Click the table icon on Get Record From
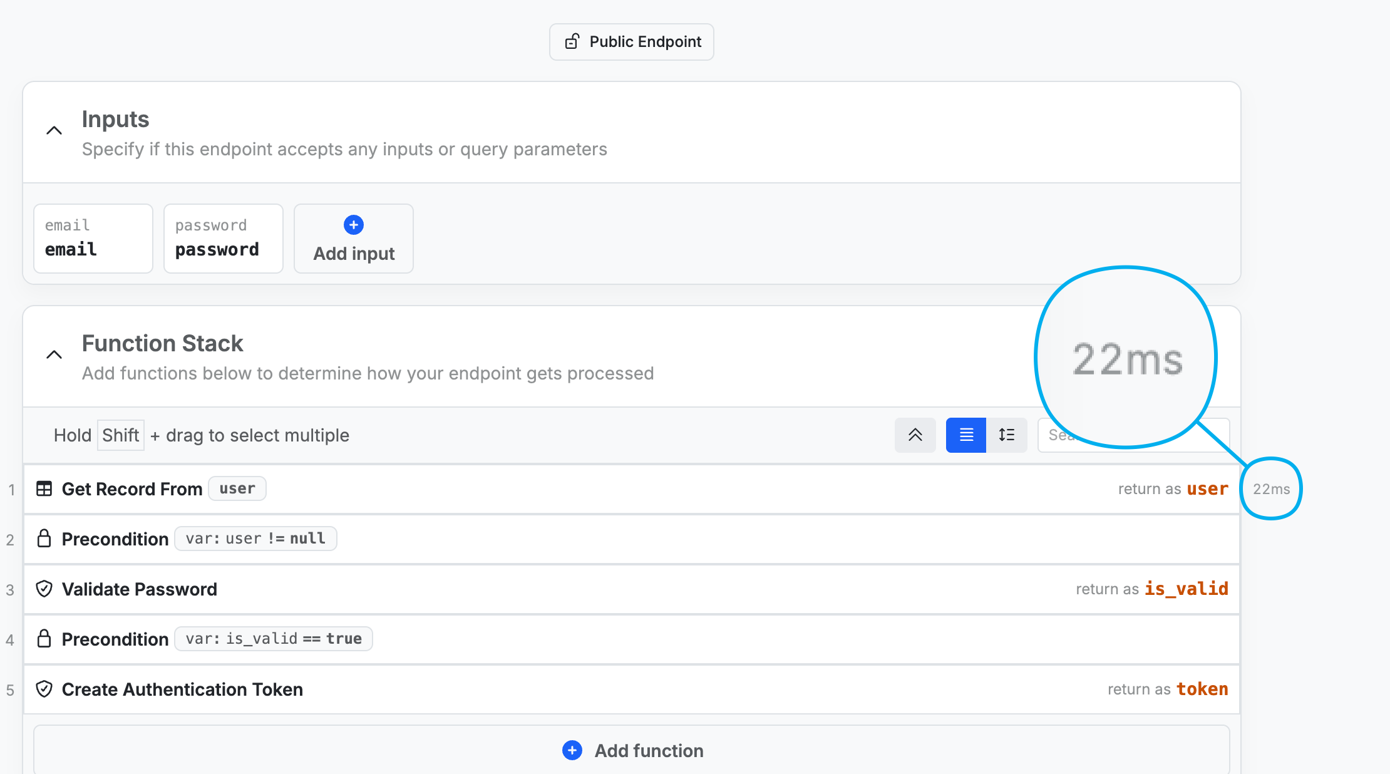1390x774 pixels. tap(44, 488)
